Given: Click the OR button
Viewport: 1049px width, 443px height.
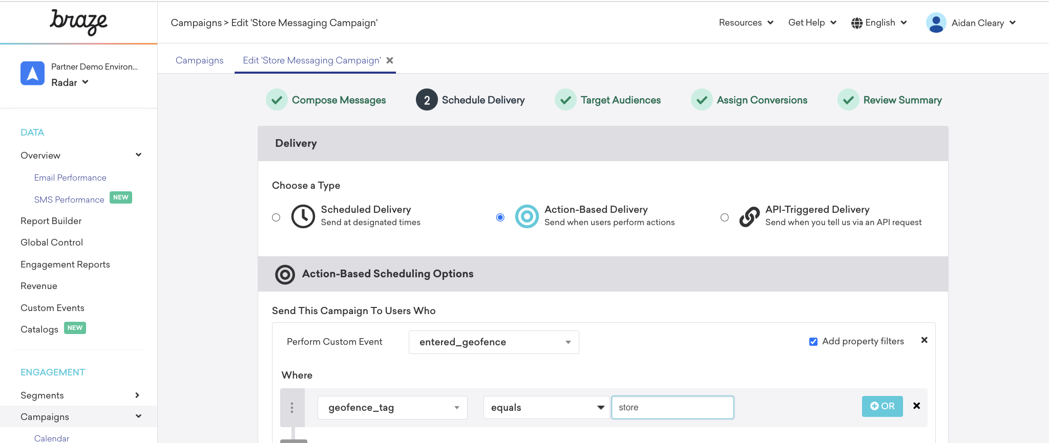Looking at the screenshot, I should coord(882,406).
